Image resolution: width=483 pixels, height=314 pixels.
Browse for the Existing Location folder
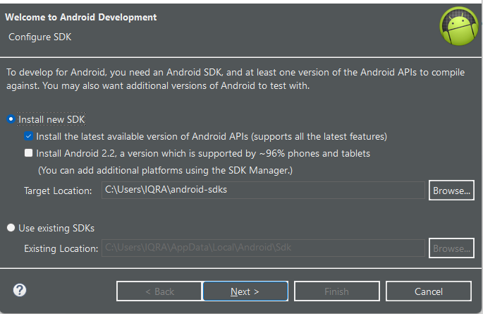(451, 248)
